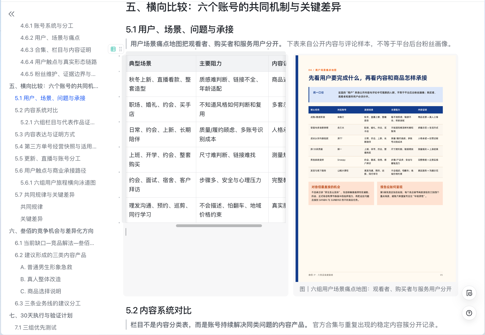The width and height of the screenshot is (485, 335).
Task: Click image caption 图｜六组用户场景痛点地图
Action: tap(376, 289)
